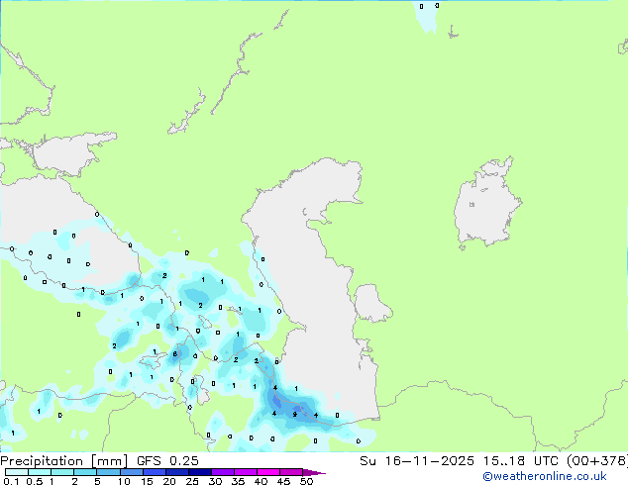
Task: Click the Sea of Azov on the map
Action: coord(68,154)
